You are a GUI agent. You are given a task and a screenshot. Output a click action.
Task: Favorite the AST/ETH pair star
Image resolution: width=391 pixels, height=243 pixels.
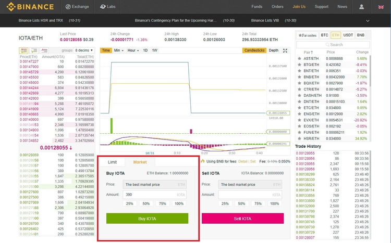(x=299, y=58)
